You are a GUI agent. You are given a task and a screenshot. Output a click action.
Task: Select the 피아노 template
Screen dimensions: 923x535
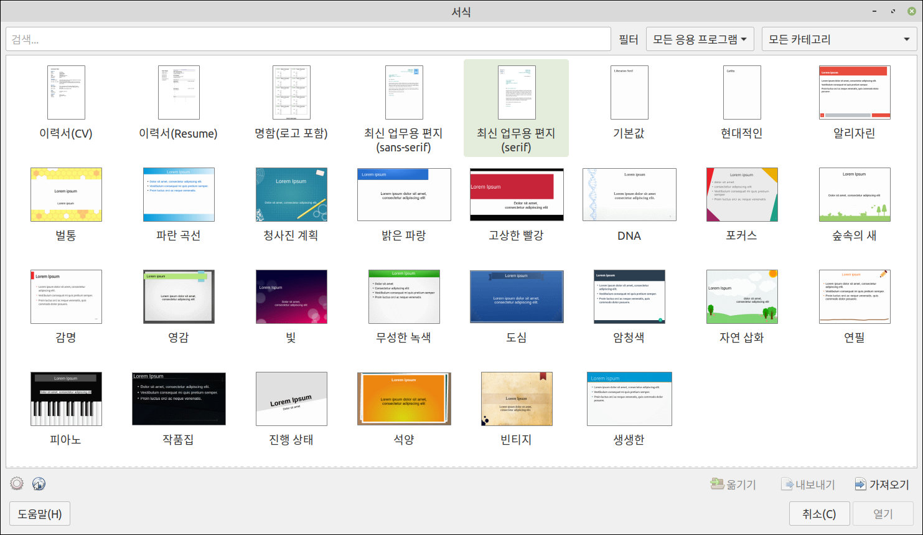pos(66,409)
